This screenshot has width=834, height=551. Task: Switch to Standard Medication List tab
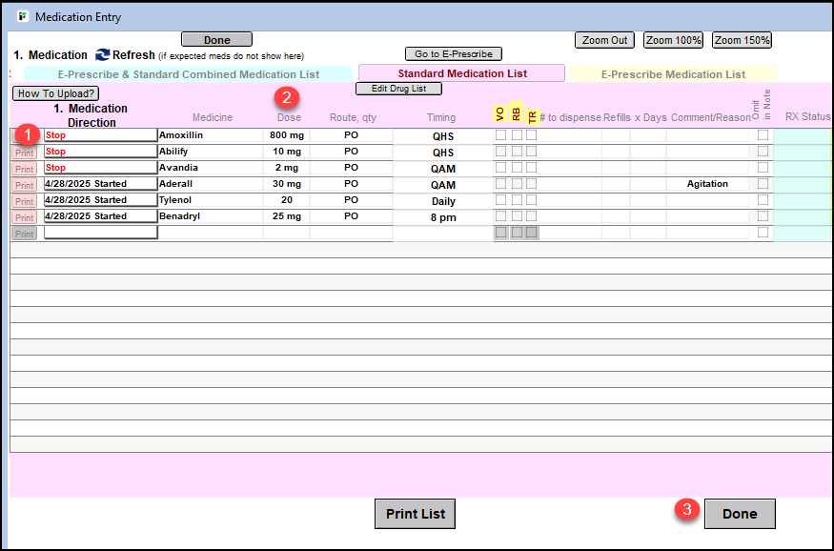[x=461, y=73]
